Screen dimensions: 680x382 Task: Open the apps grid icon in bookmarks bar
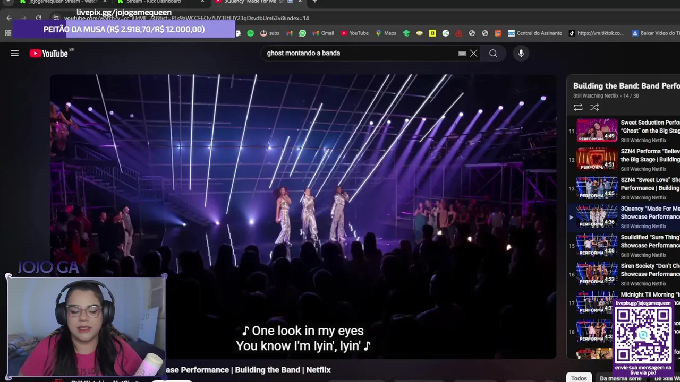pos(8,33)
